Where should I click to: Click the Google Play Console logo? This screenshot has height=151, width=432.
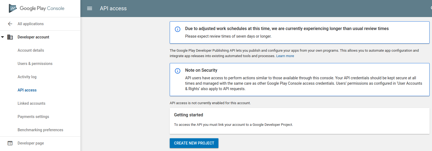click(37, 8)
